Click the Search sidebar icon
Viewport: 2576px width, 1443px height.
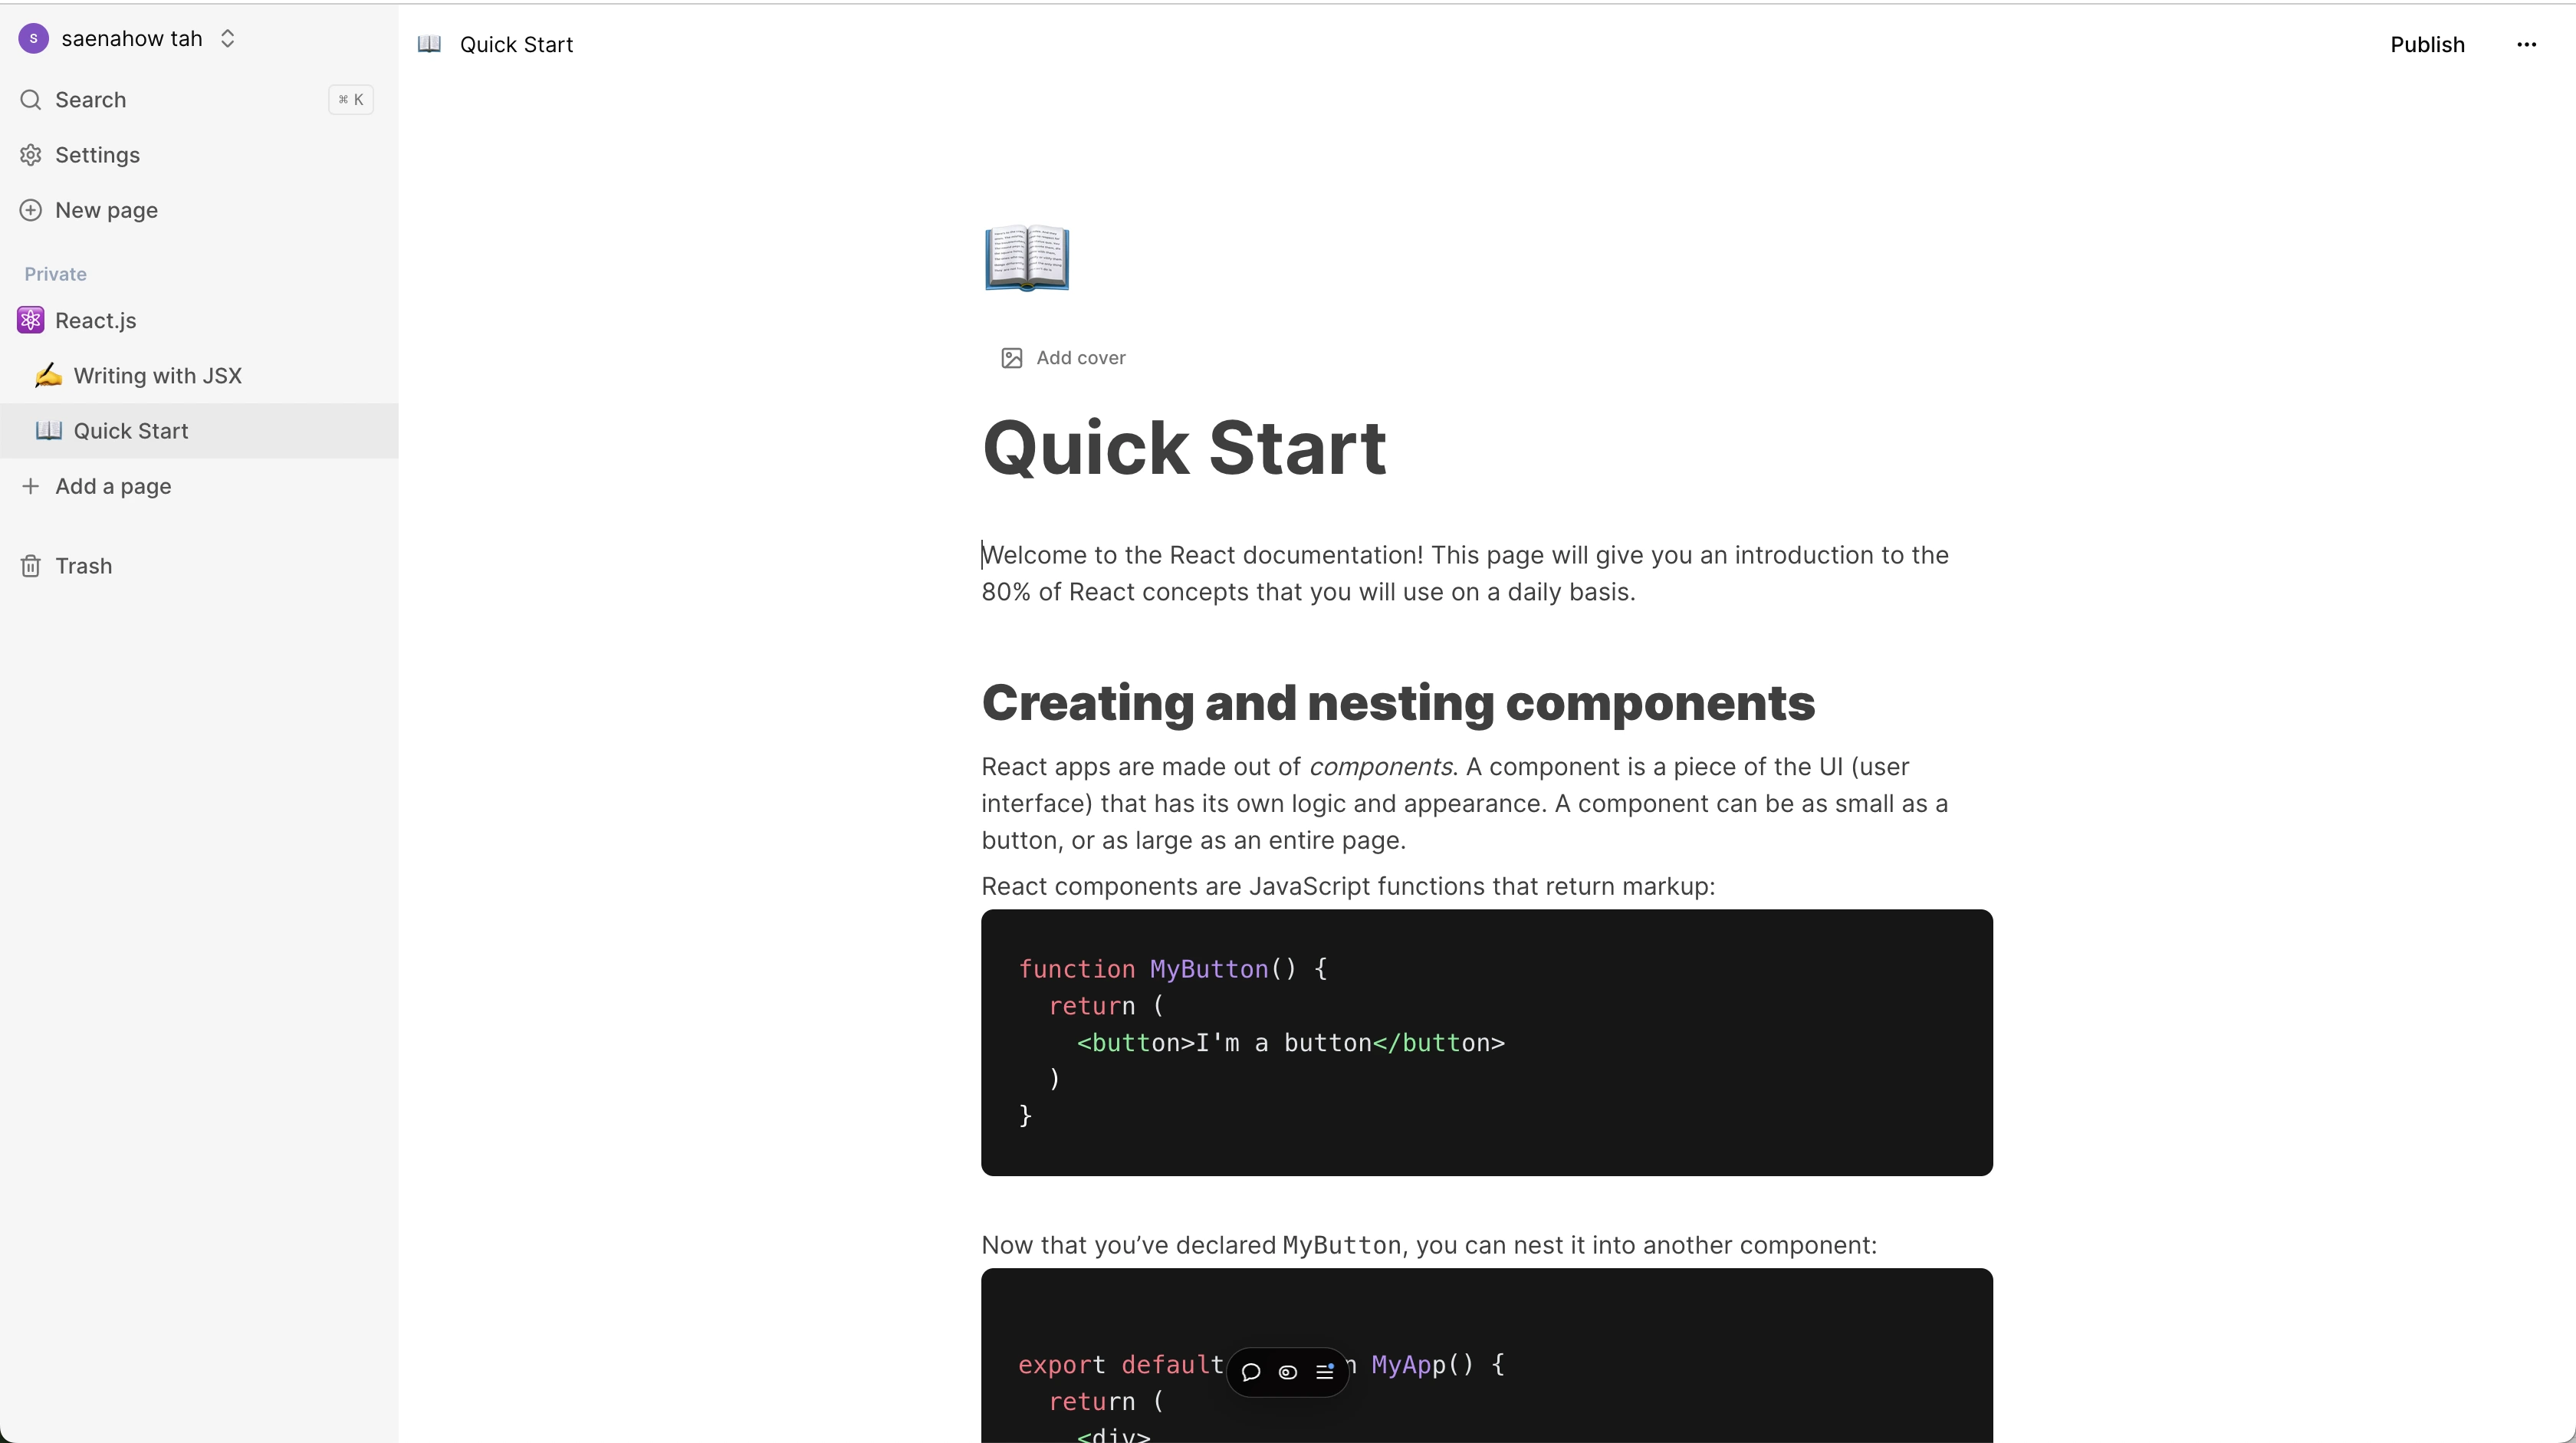click(32, 99)
